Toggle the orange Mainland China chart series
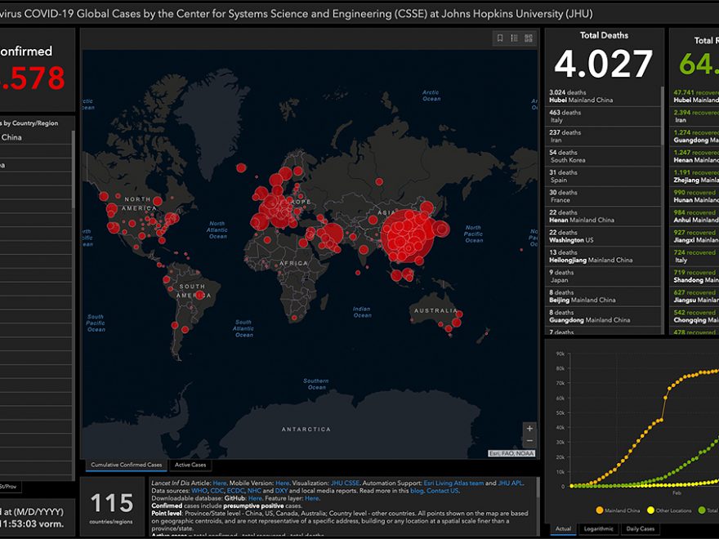This screenshot has width=719, height=539. 617,510
